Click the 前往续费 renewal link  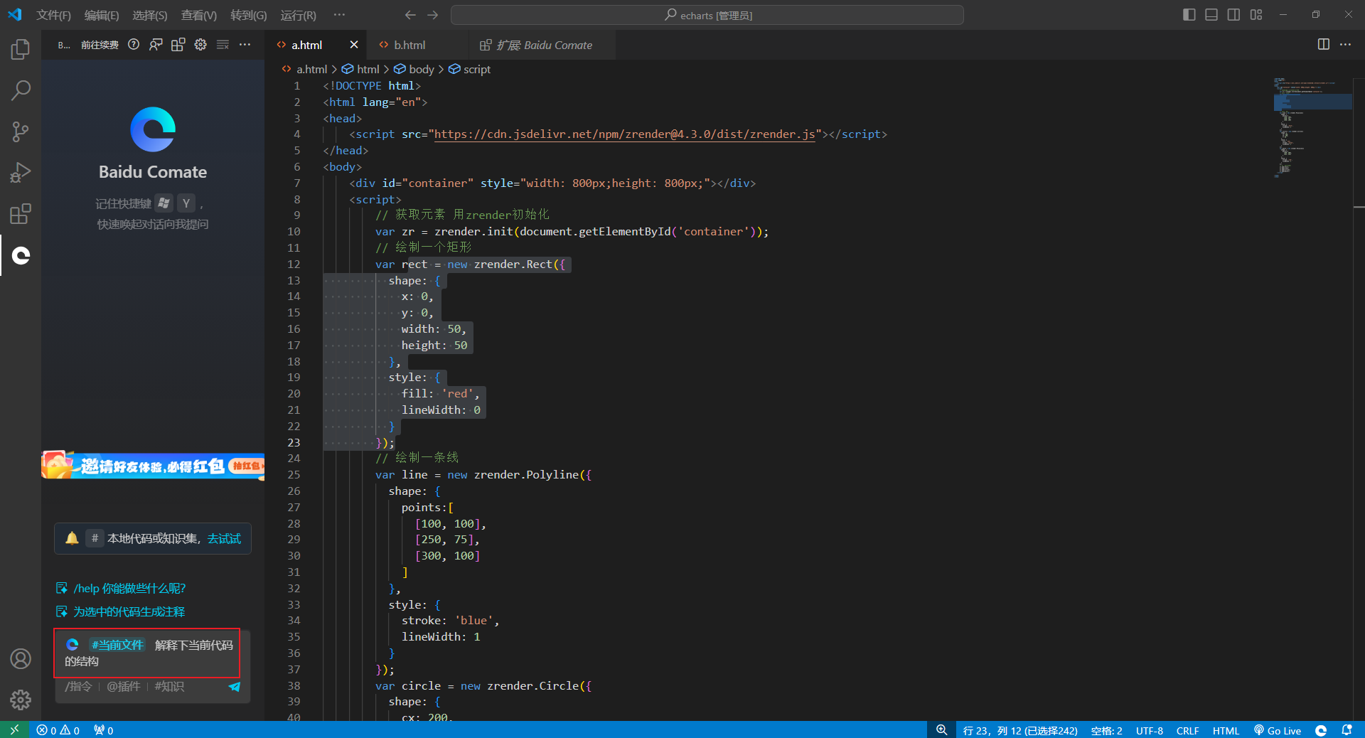coord(100,45)
